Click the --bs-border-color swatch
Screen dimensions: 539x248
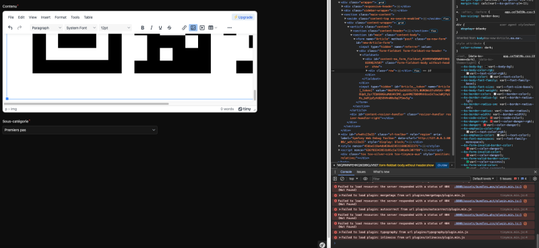coord(495,93)
